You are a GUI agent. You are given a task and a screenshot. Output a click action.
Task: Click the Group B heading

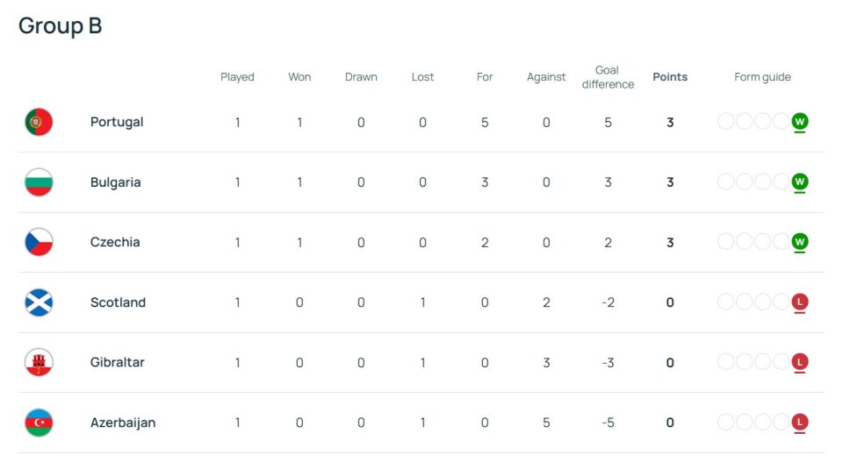click(61, 25)
